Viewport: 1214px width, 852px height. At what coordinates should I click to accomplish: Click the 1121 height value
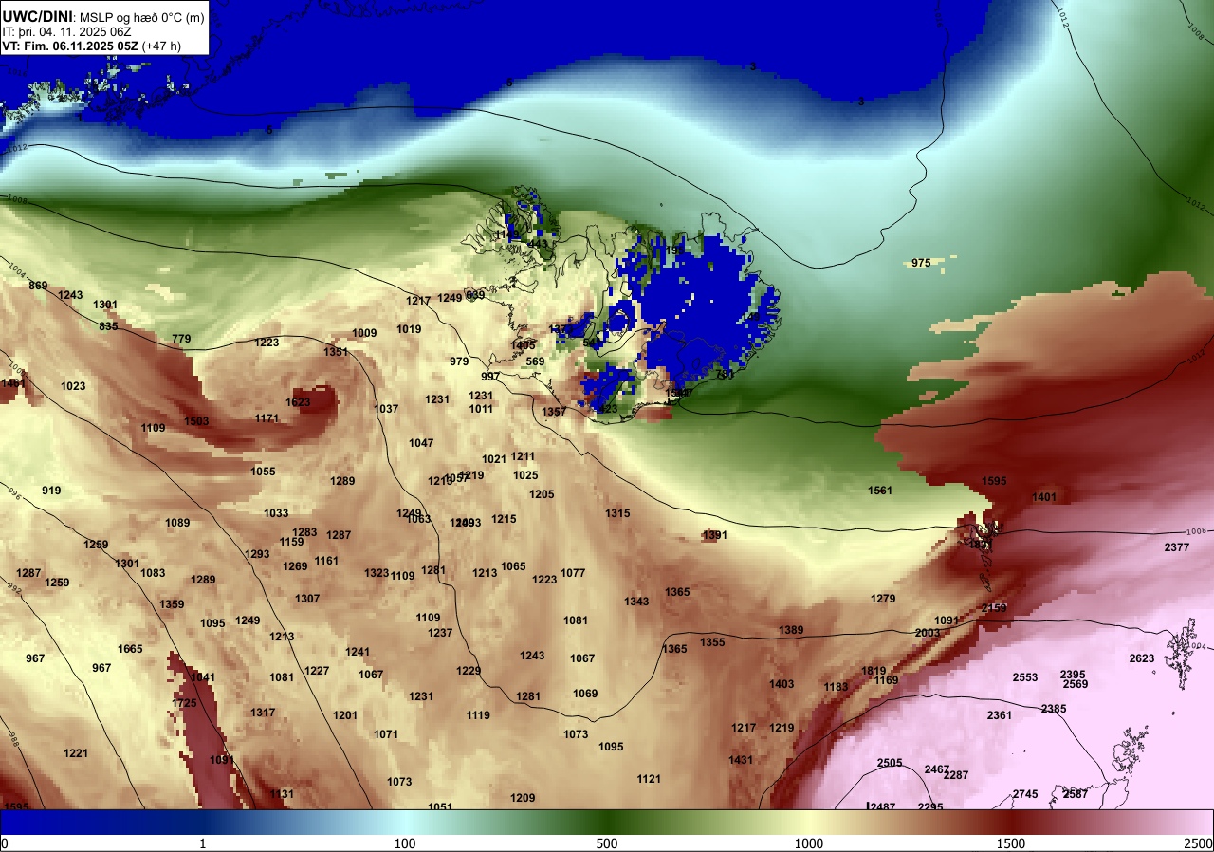649,779
